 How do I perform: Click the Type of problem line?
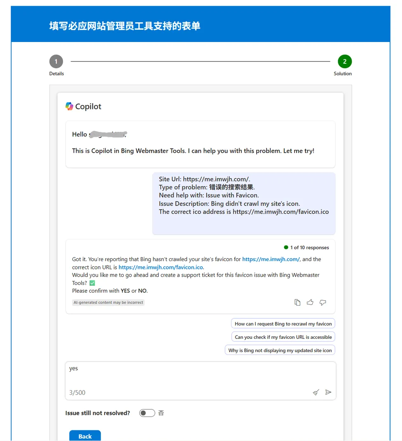click(x=207, y=187)
